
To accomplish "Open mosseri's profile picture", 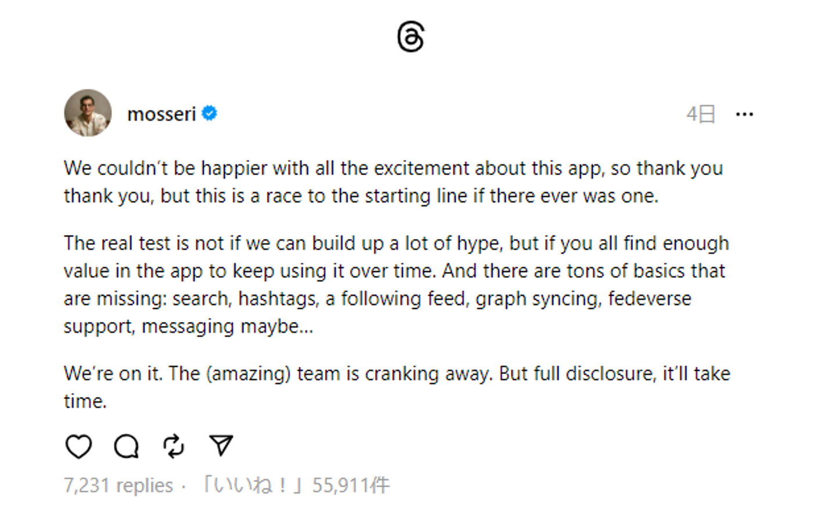I will 88,113.
